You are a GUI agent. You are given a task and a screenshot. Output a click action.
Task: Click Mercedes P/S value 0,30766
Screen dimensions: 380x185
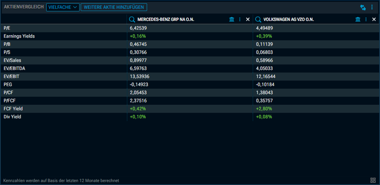click(x=139, y=52)
